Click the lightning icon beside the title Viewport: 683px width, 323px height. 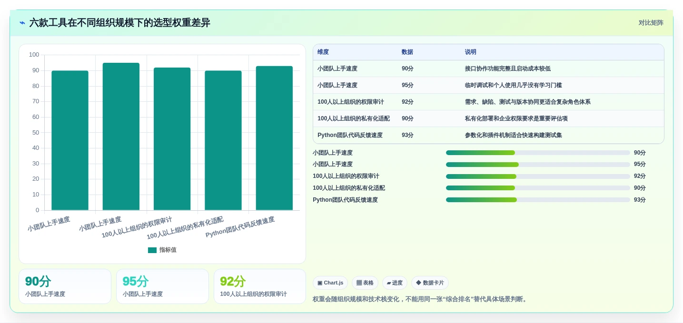(x=22, y=23)
